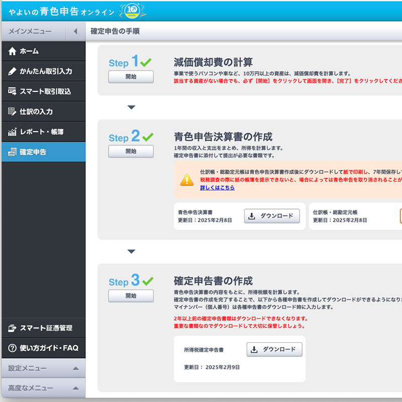Download the 青色申告決算書
This screenshot has width=402, height=402.
[x=272, y=216]
